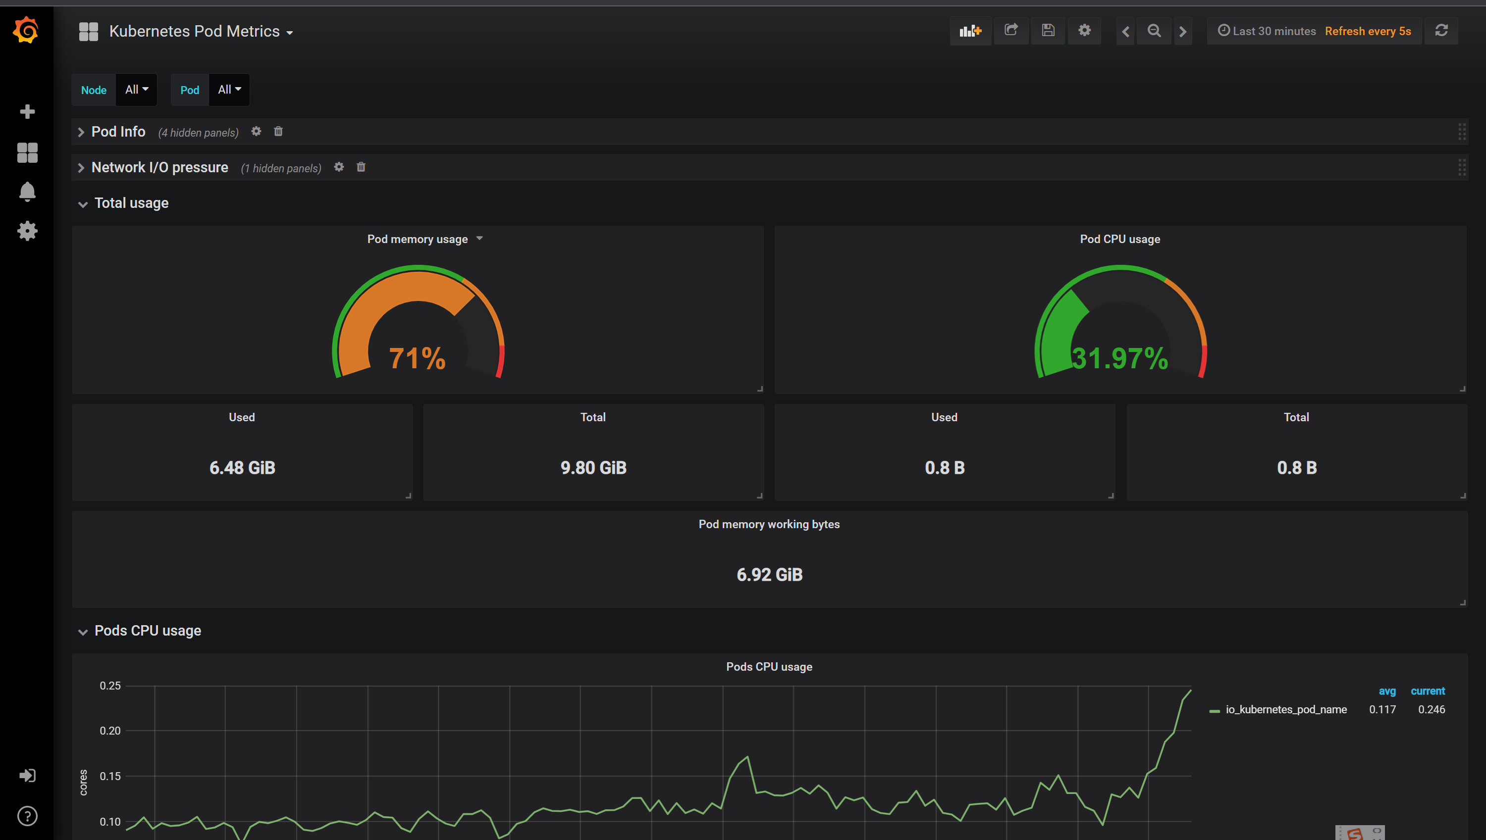Click legend color swatch for io_kubernetes_pod_name
The image size is (1486, 840).
tap(1215, 711)
